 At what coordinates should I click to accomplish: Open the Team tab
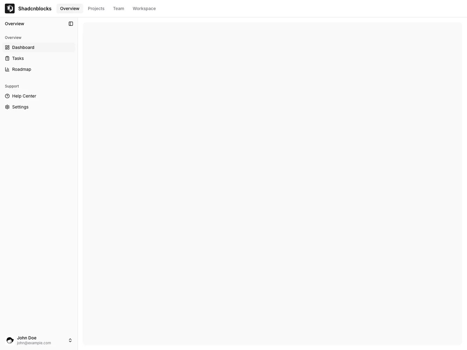(x=118, y=8)
